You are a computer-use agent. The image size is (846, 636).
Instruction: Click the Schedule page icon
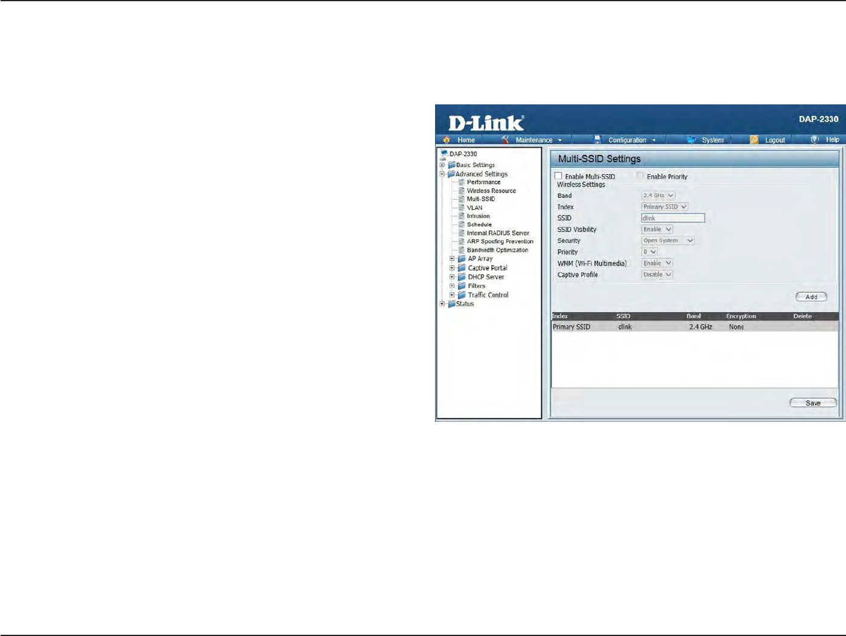click(462, 224)
